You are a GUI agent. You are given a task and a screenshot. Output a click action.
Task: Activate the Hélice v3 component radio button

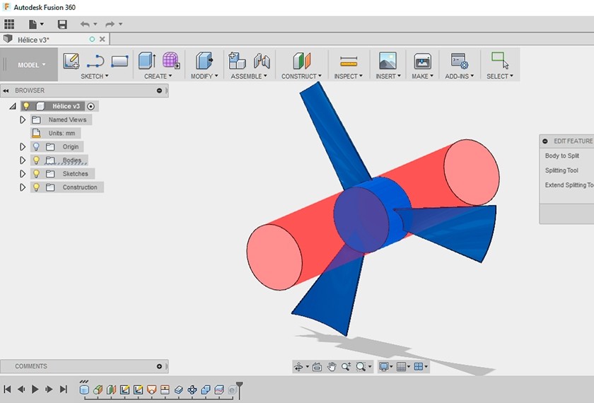tap(92, 106)
